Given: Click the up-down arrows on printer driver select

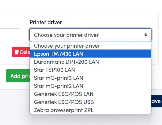Looking at the screenshot, I should [x=146, y=35].
